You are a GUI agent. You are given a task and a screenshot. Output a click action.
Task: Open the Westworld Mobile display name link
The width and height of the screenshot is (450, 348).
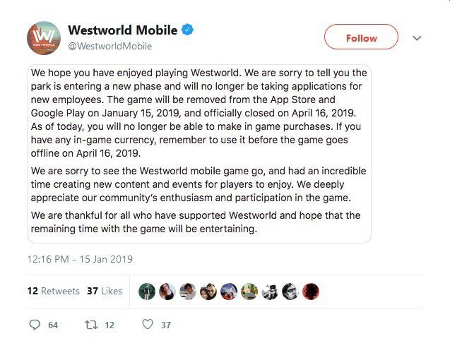[123, 30]
